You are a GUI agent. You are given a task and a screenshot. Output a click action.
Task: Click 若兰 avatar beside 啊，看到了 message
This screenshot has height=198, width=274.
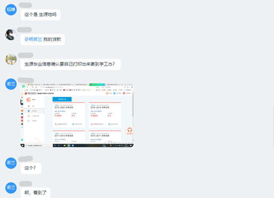click(x=11, y=188)
